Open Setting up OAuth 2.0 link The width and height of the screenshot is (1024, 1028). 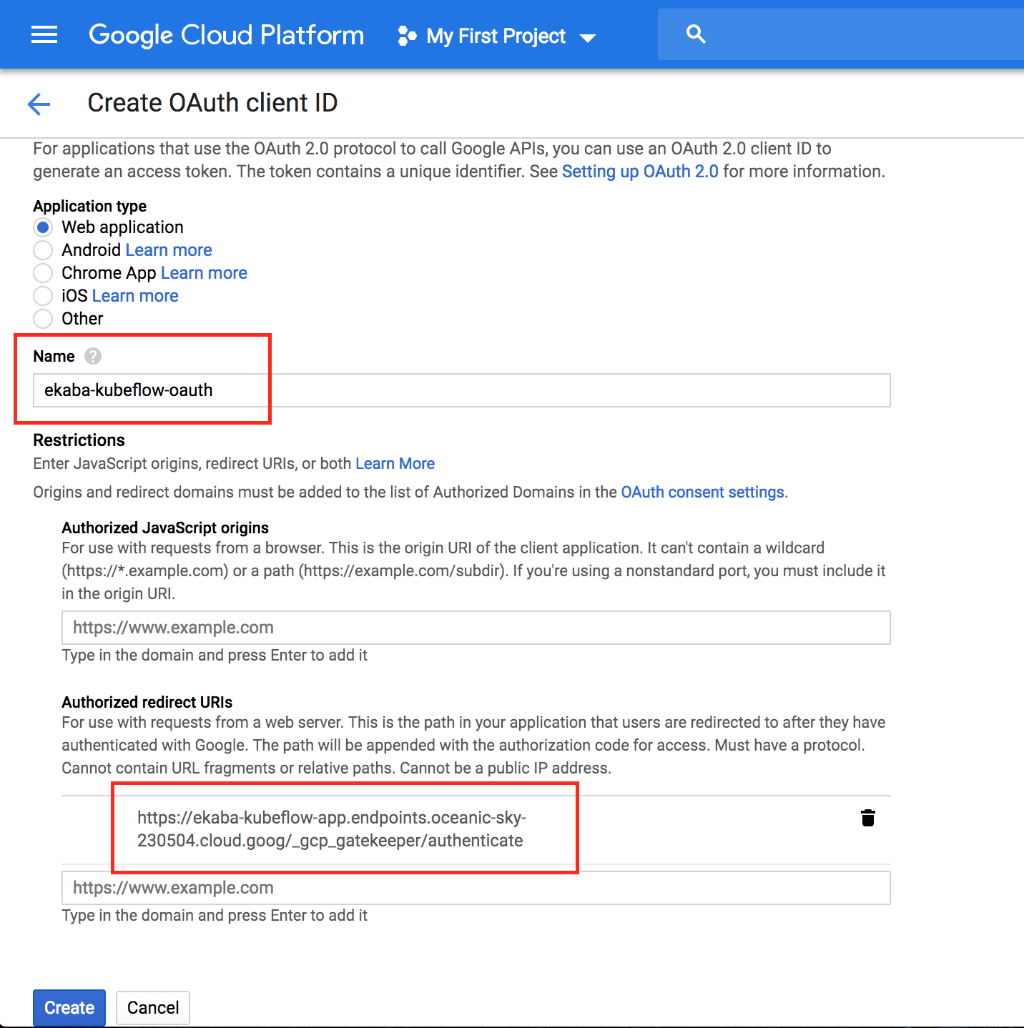[x=640, y=172]
